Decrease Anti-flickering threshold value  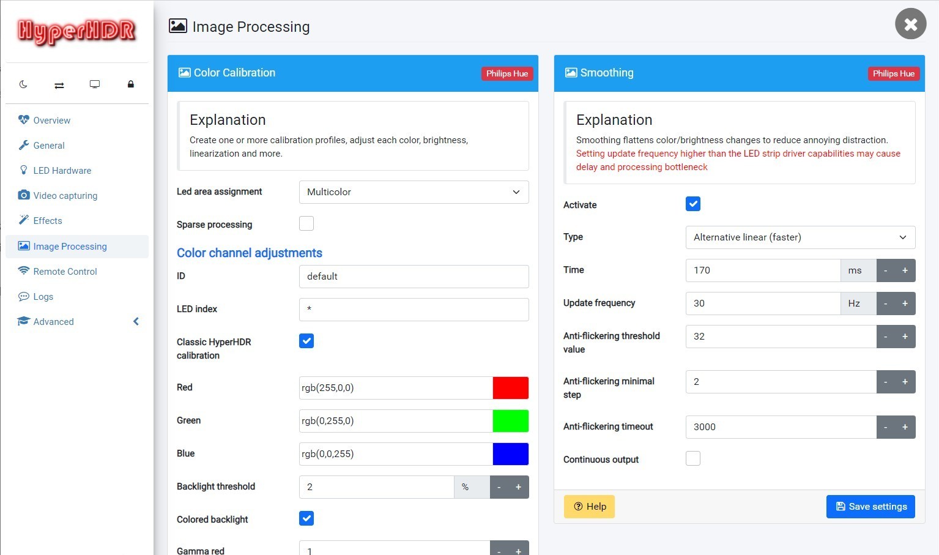886,337
